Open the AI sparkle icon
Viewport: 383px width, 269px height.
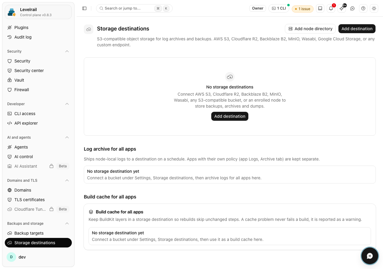tap(342, 8)
